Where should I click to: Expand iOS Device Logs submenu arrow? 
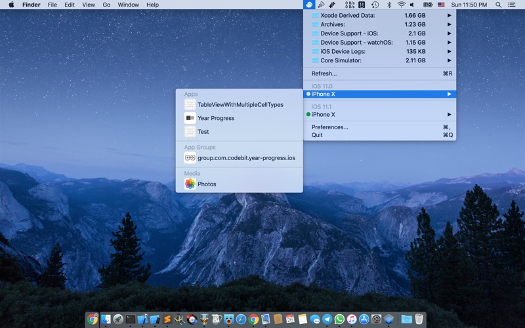click(449, 52)
